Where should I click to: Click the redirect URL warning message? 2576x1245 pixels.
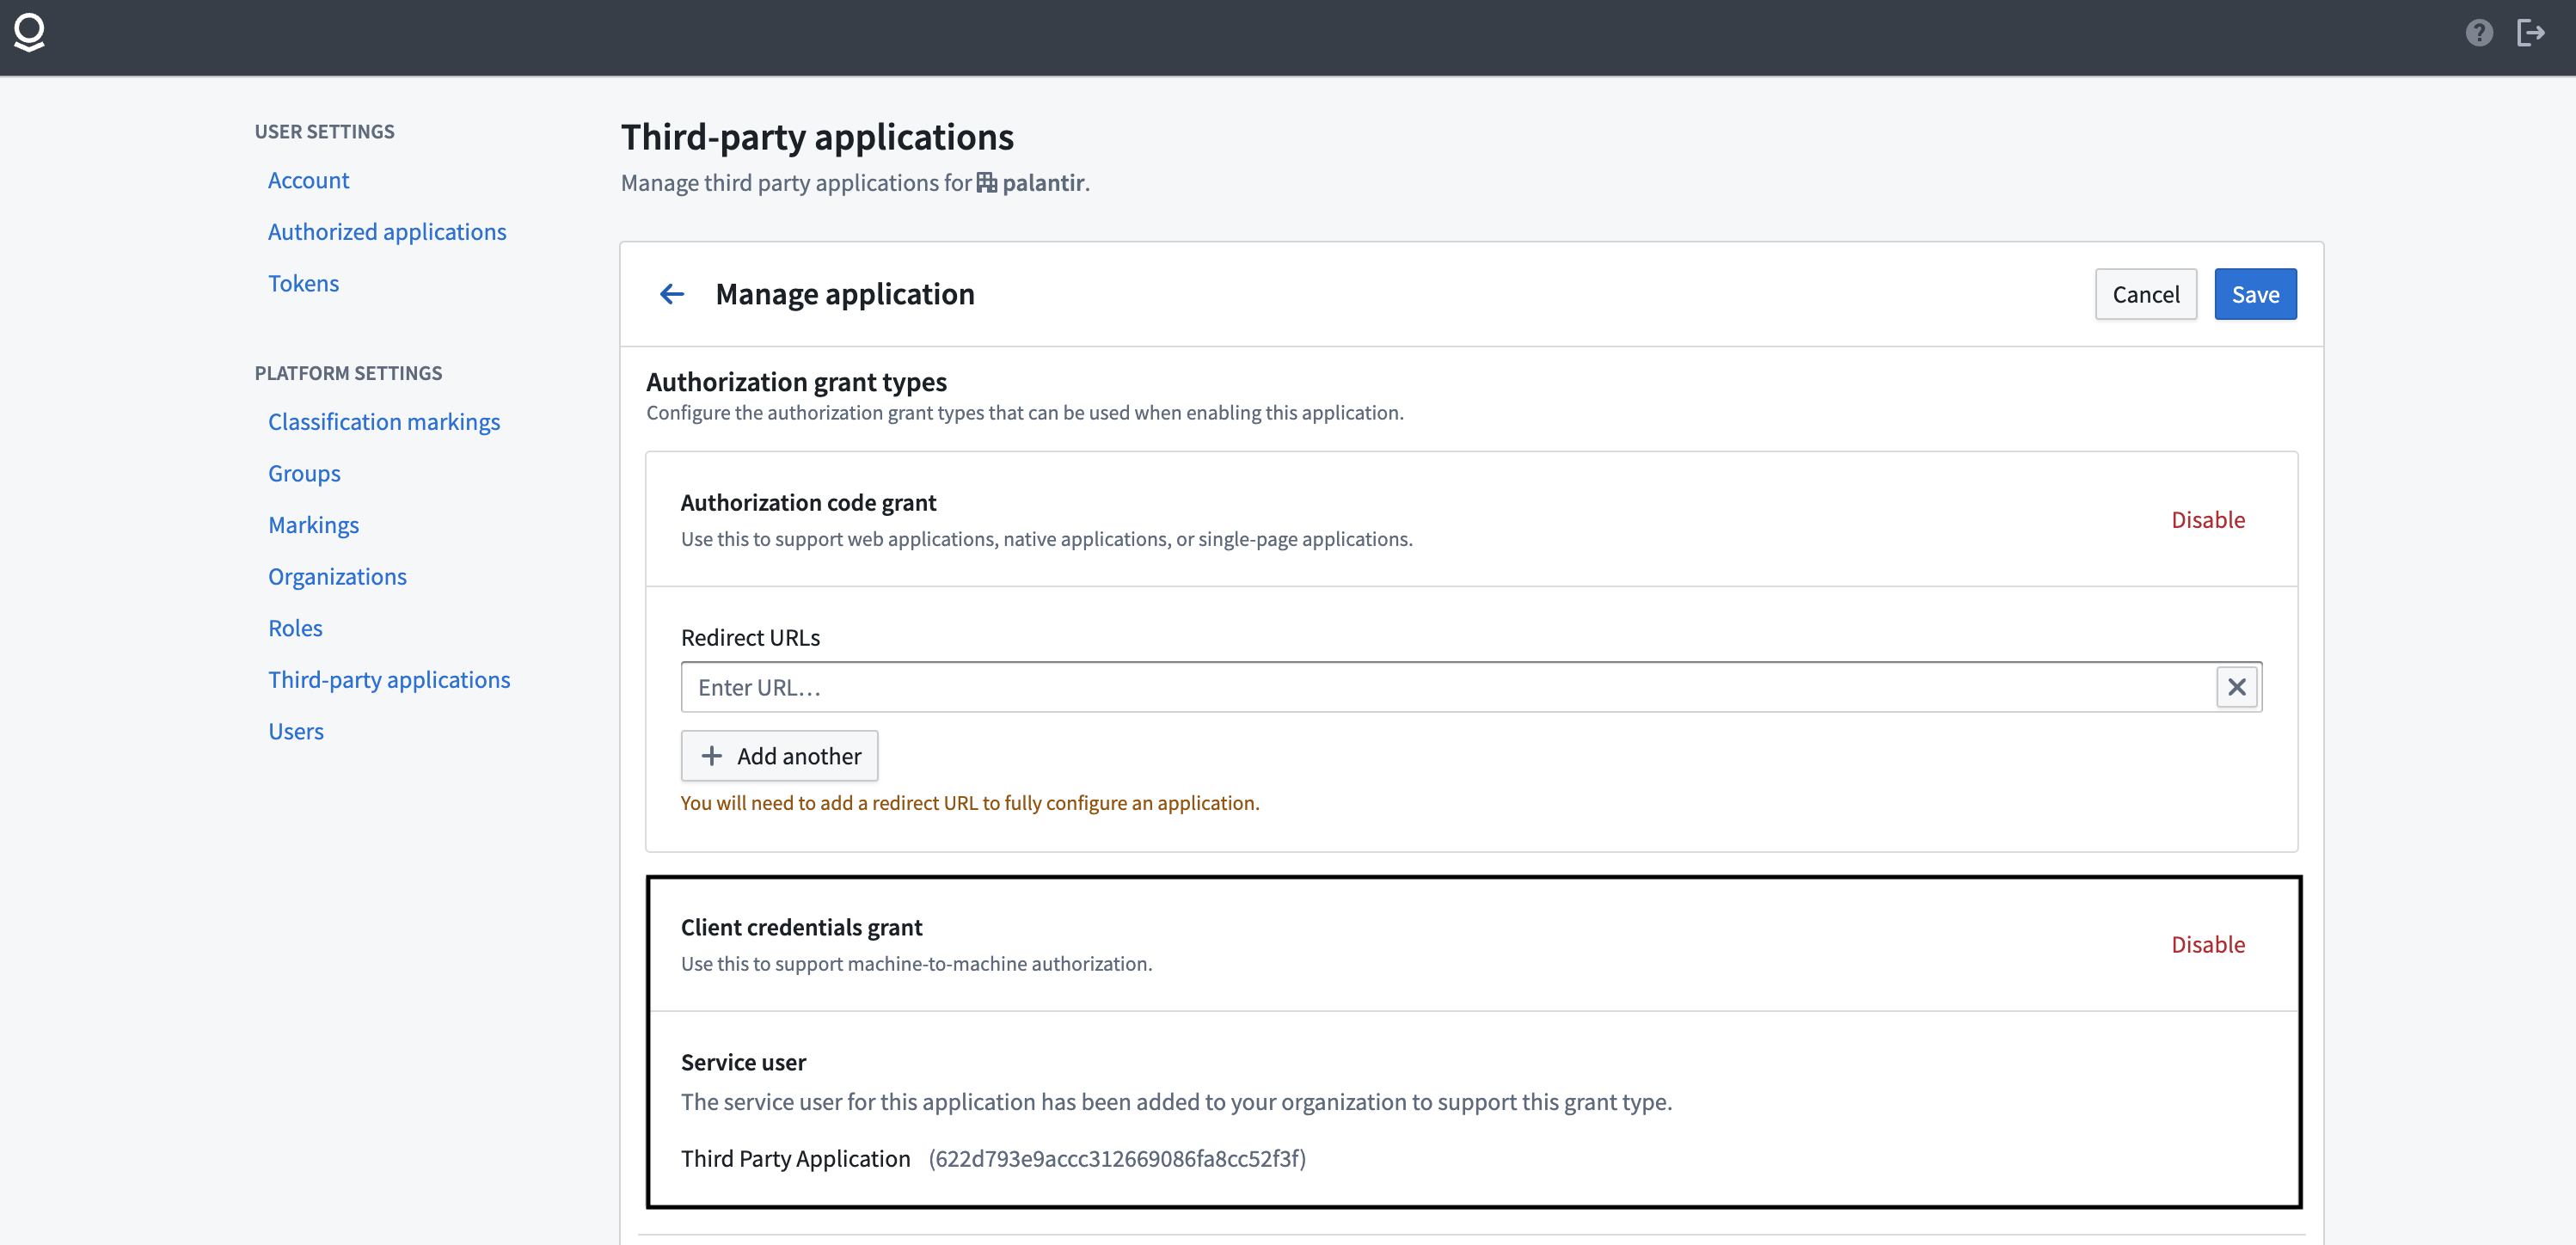click(x=970, y=803)
